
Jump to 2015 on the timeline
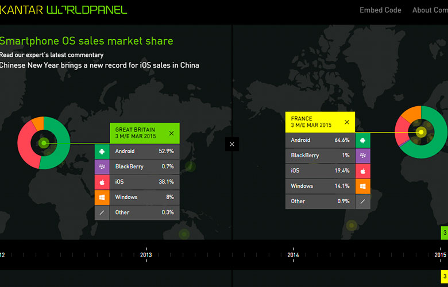(441, 255)
